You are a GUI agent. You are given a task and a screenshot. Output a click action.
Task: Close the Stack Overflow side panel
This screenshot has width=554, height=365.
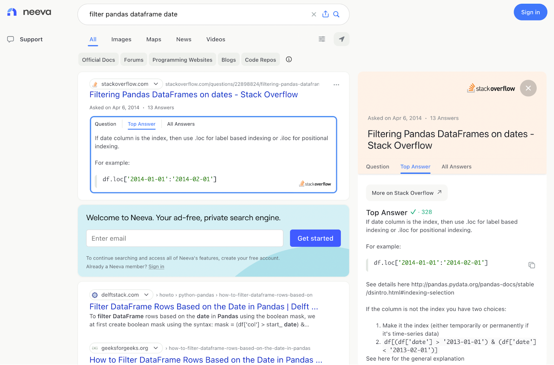[528, 88]
